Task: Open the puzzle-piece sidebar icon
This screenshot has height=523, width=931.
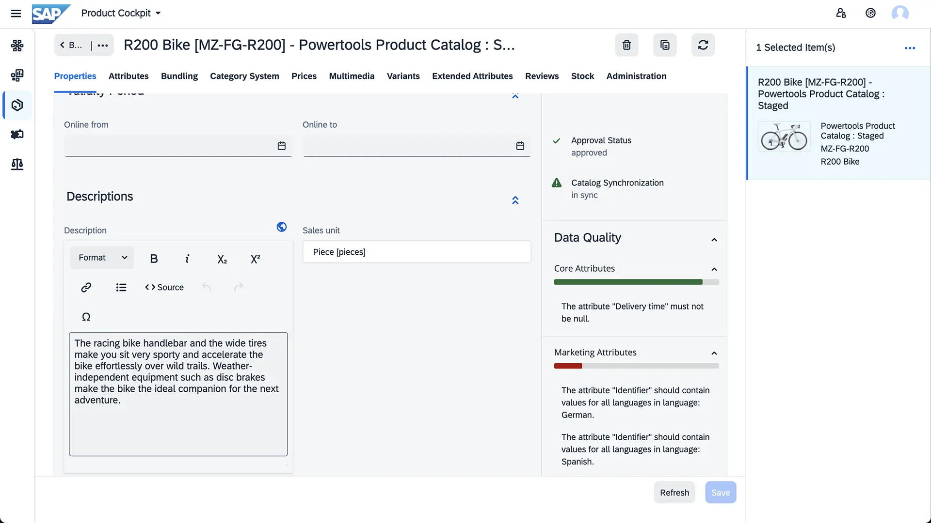Action: coord(17,135)
